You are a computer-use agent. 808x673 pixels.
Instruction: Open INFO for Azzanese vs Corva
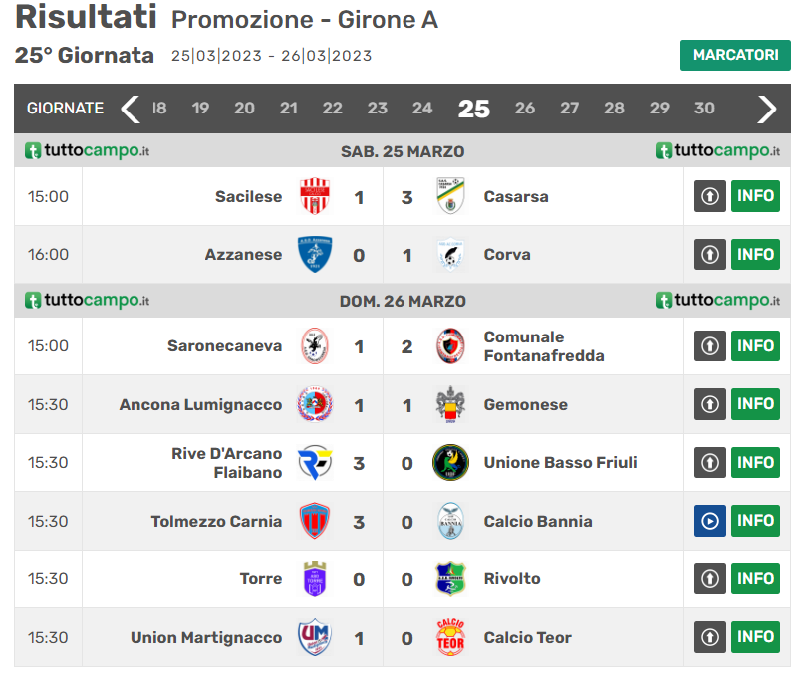755,255
